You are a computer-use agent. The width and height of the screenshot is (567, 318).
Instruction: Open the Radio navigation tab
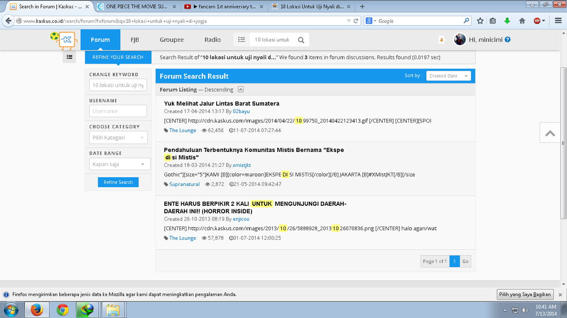pos(213,40)
